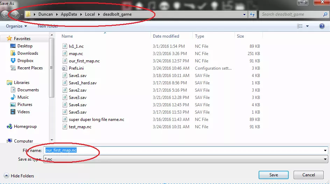Click navigation pane down arrow button
This screenshot has height=184, width=330.
point(52,140)
